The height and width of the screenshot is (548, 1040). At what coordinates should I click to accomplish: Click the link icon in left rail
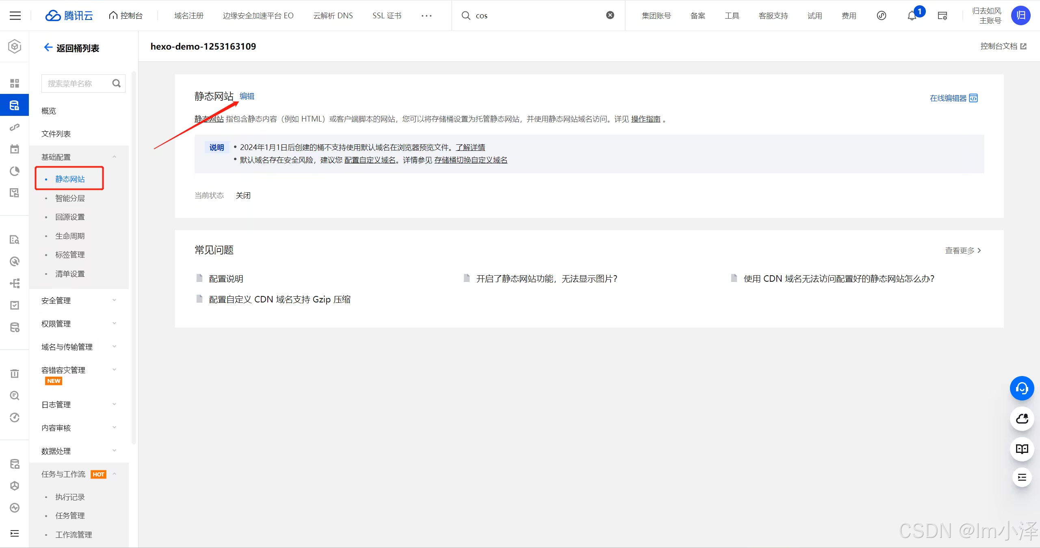[15, 127]
